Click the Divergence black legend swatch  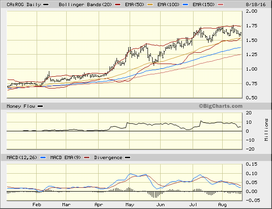(128, 158)
